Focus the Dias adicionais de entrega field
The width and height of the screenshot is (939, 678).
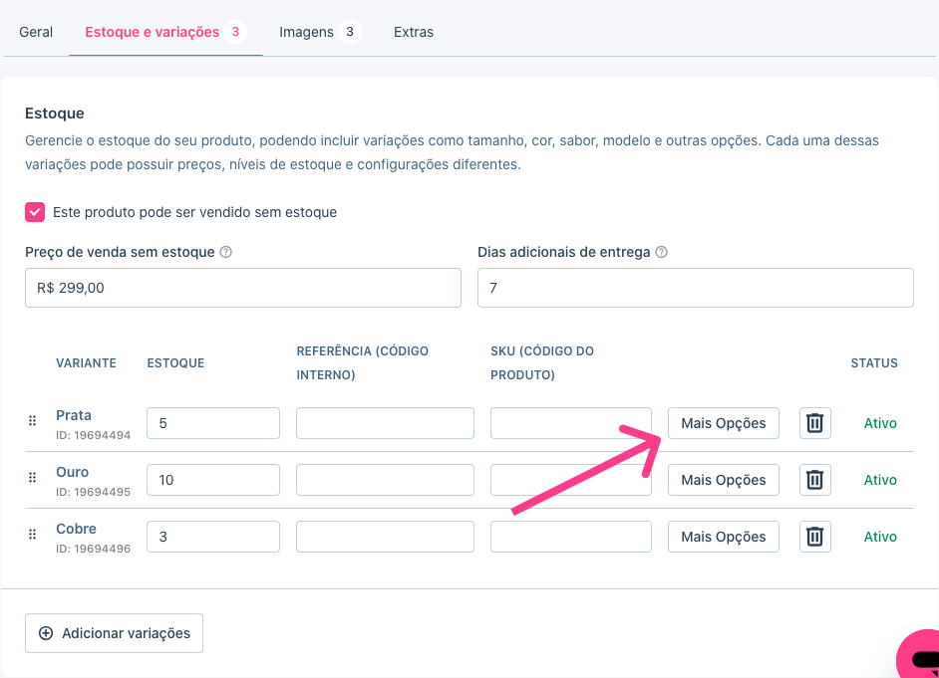click(x=695, y=288)
